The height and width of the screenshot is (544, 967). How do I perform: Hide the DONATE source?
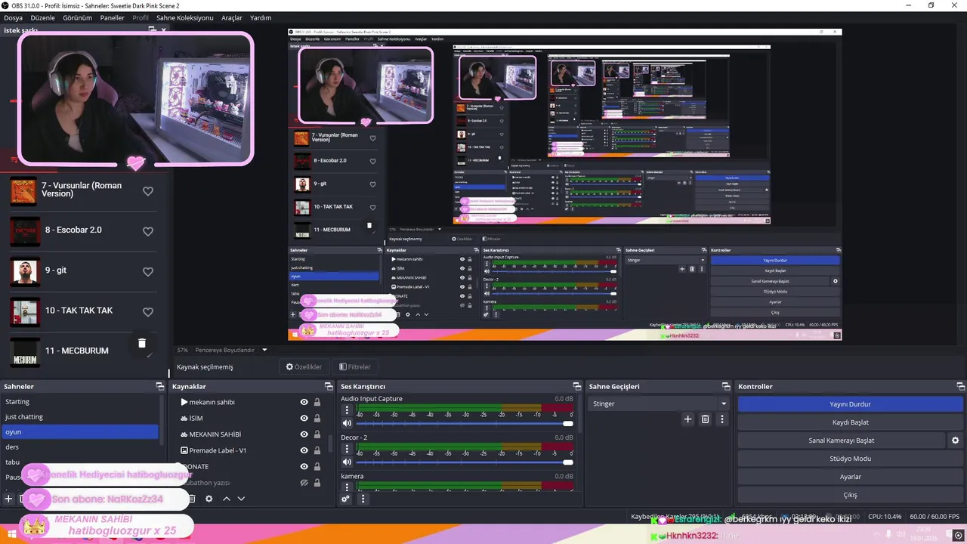click(x=304, y=466)
